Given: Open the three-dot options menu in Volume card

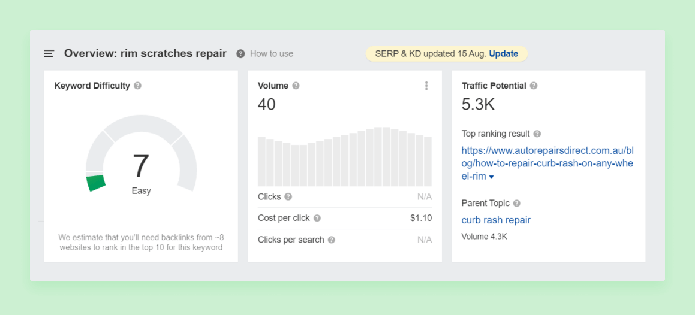Looking at the screenshot, I should tap(426, 86).
